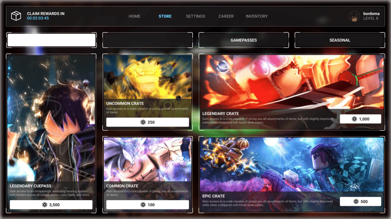The image size is (391, 219).
Task: Open the GAMEPASSES store category
Action: tap(244, 40)
